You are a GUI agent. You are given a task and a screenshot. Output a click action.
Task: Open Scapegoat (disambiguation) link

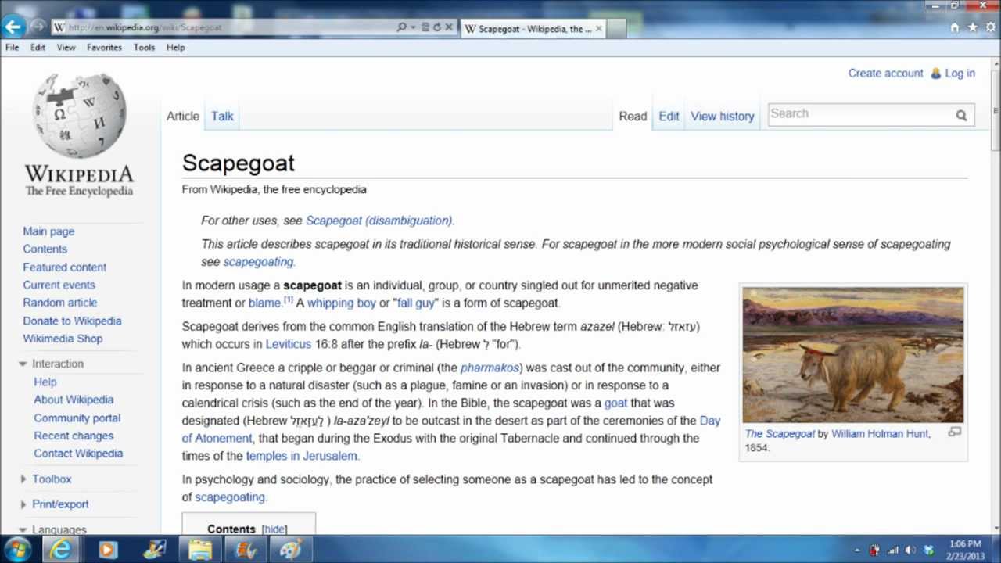coord(379,221)
